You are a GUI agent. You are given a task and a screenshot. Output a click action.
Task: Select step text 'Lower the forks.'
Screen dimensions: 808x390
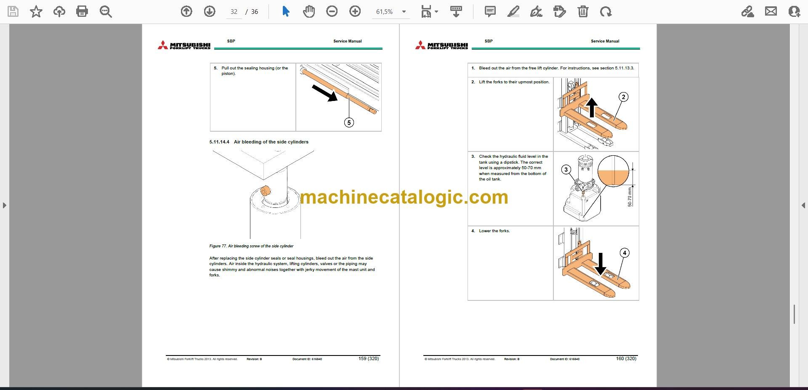click(494, 231)
